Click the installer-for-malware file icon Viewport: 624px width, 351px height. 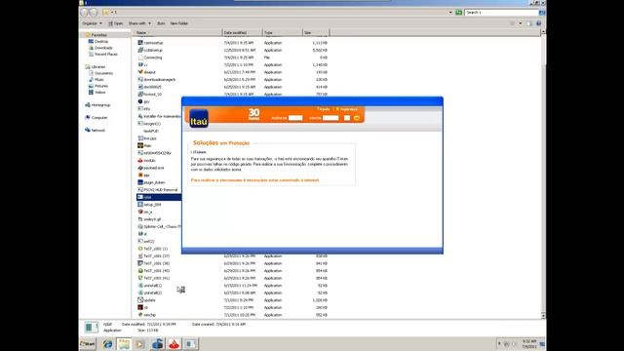pos(140,116)
